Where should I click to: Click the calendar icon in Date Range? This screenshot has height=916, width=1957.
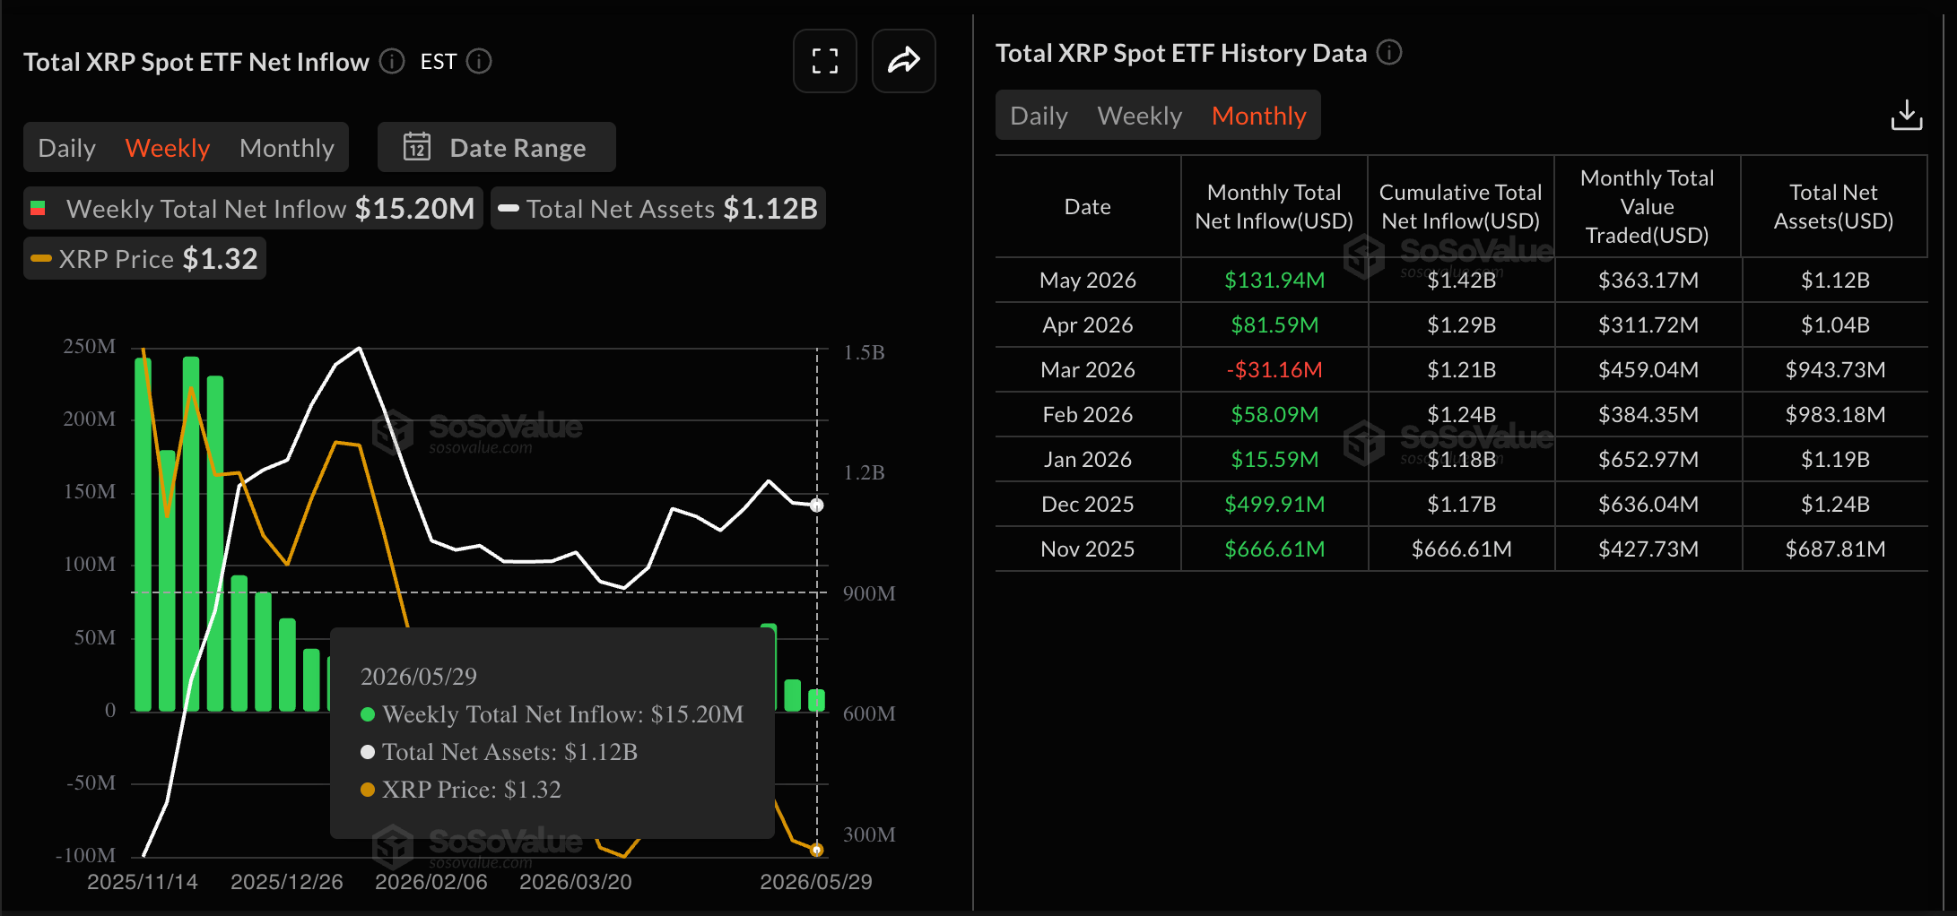coord(417,147)
